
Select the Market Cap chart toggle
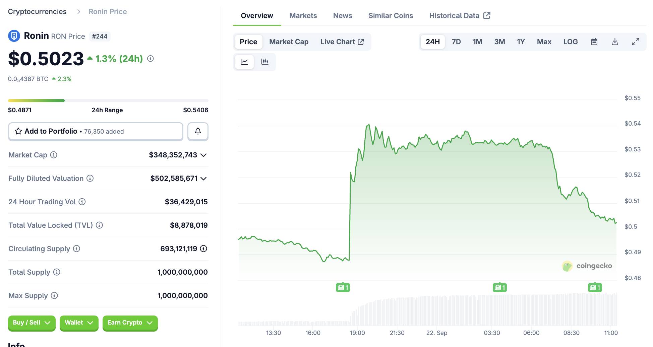(x=289, y=42)
